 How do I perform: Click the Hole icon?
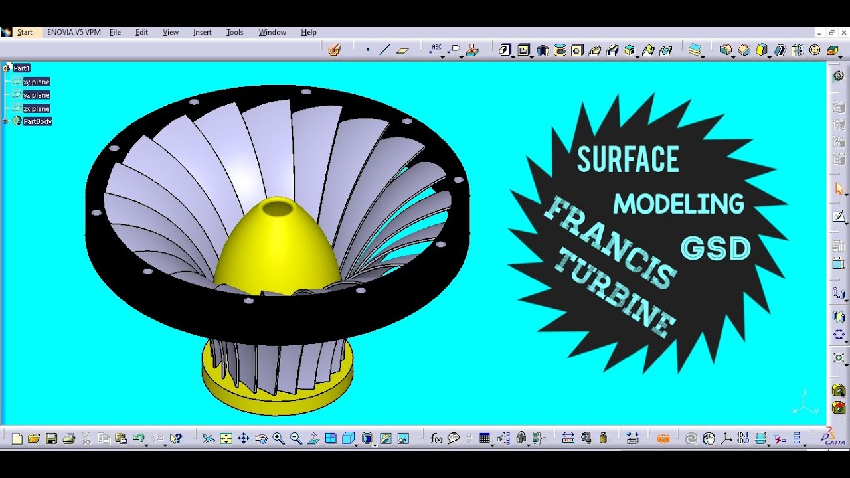(x=577, y=50)
